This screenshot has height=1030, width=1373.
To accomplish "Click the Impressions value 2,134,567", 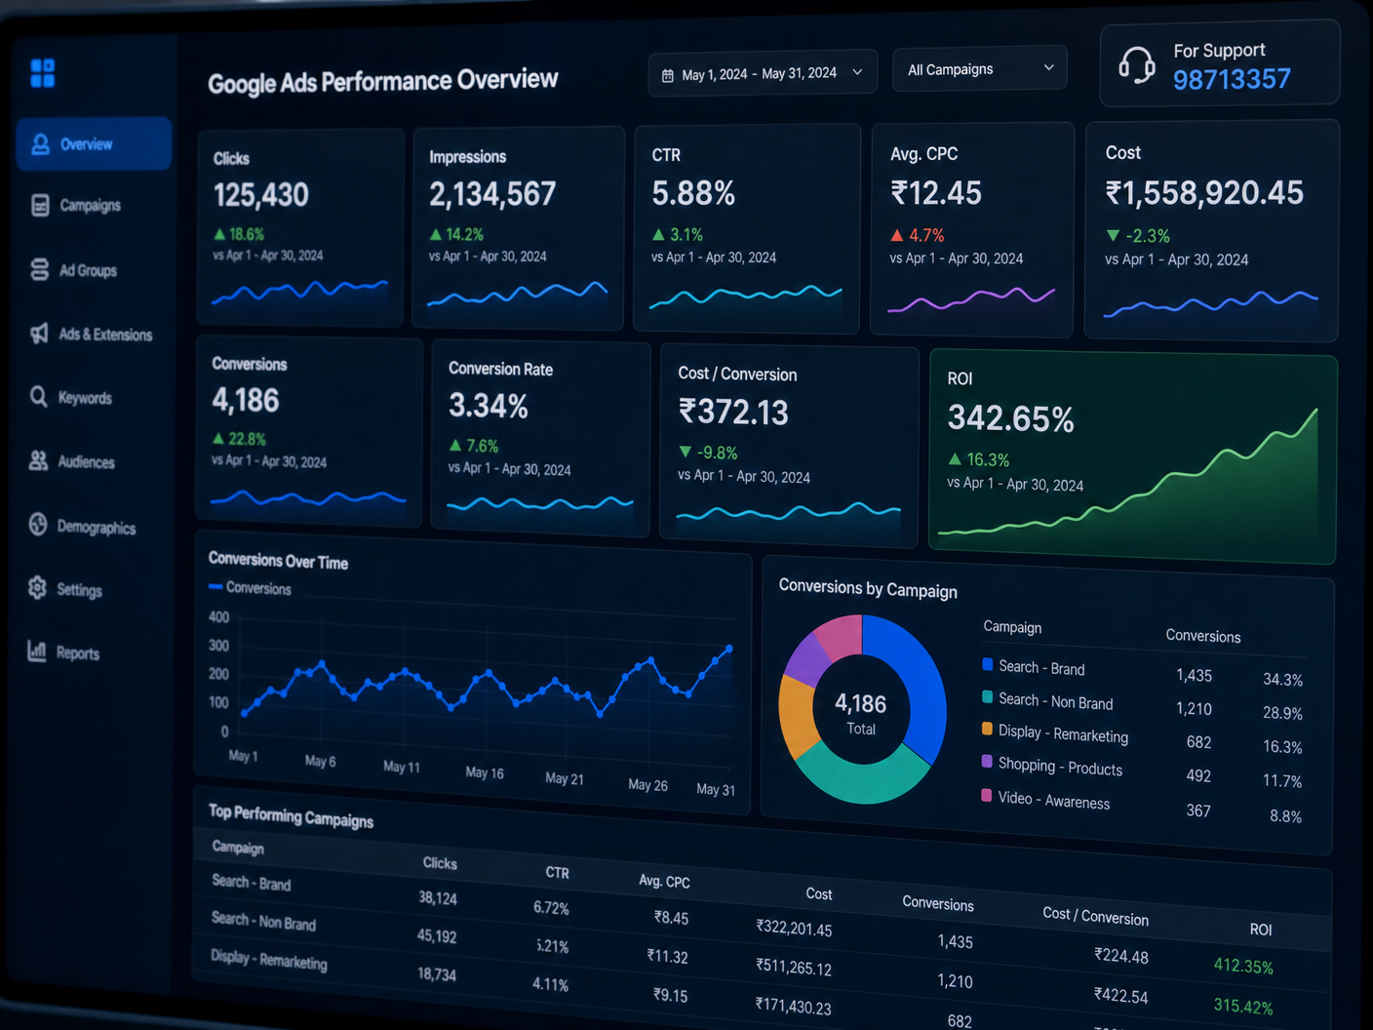I will tap(492, 194).
